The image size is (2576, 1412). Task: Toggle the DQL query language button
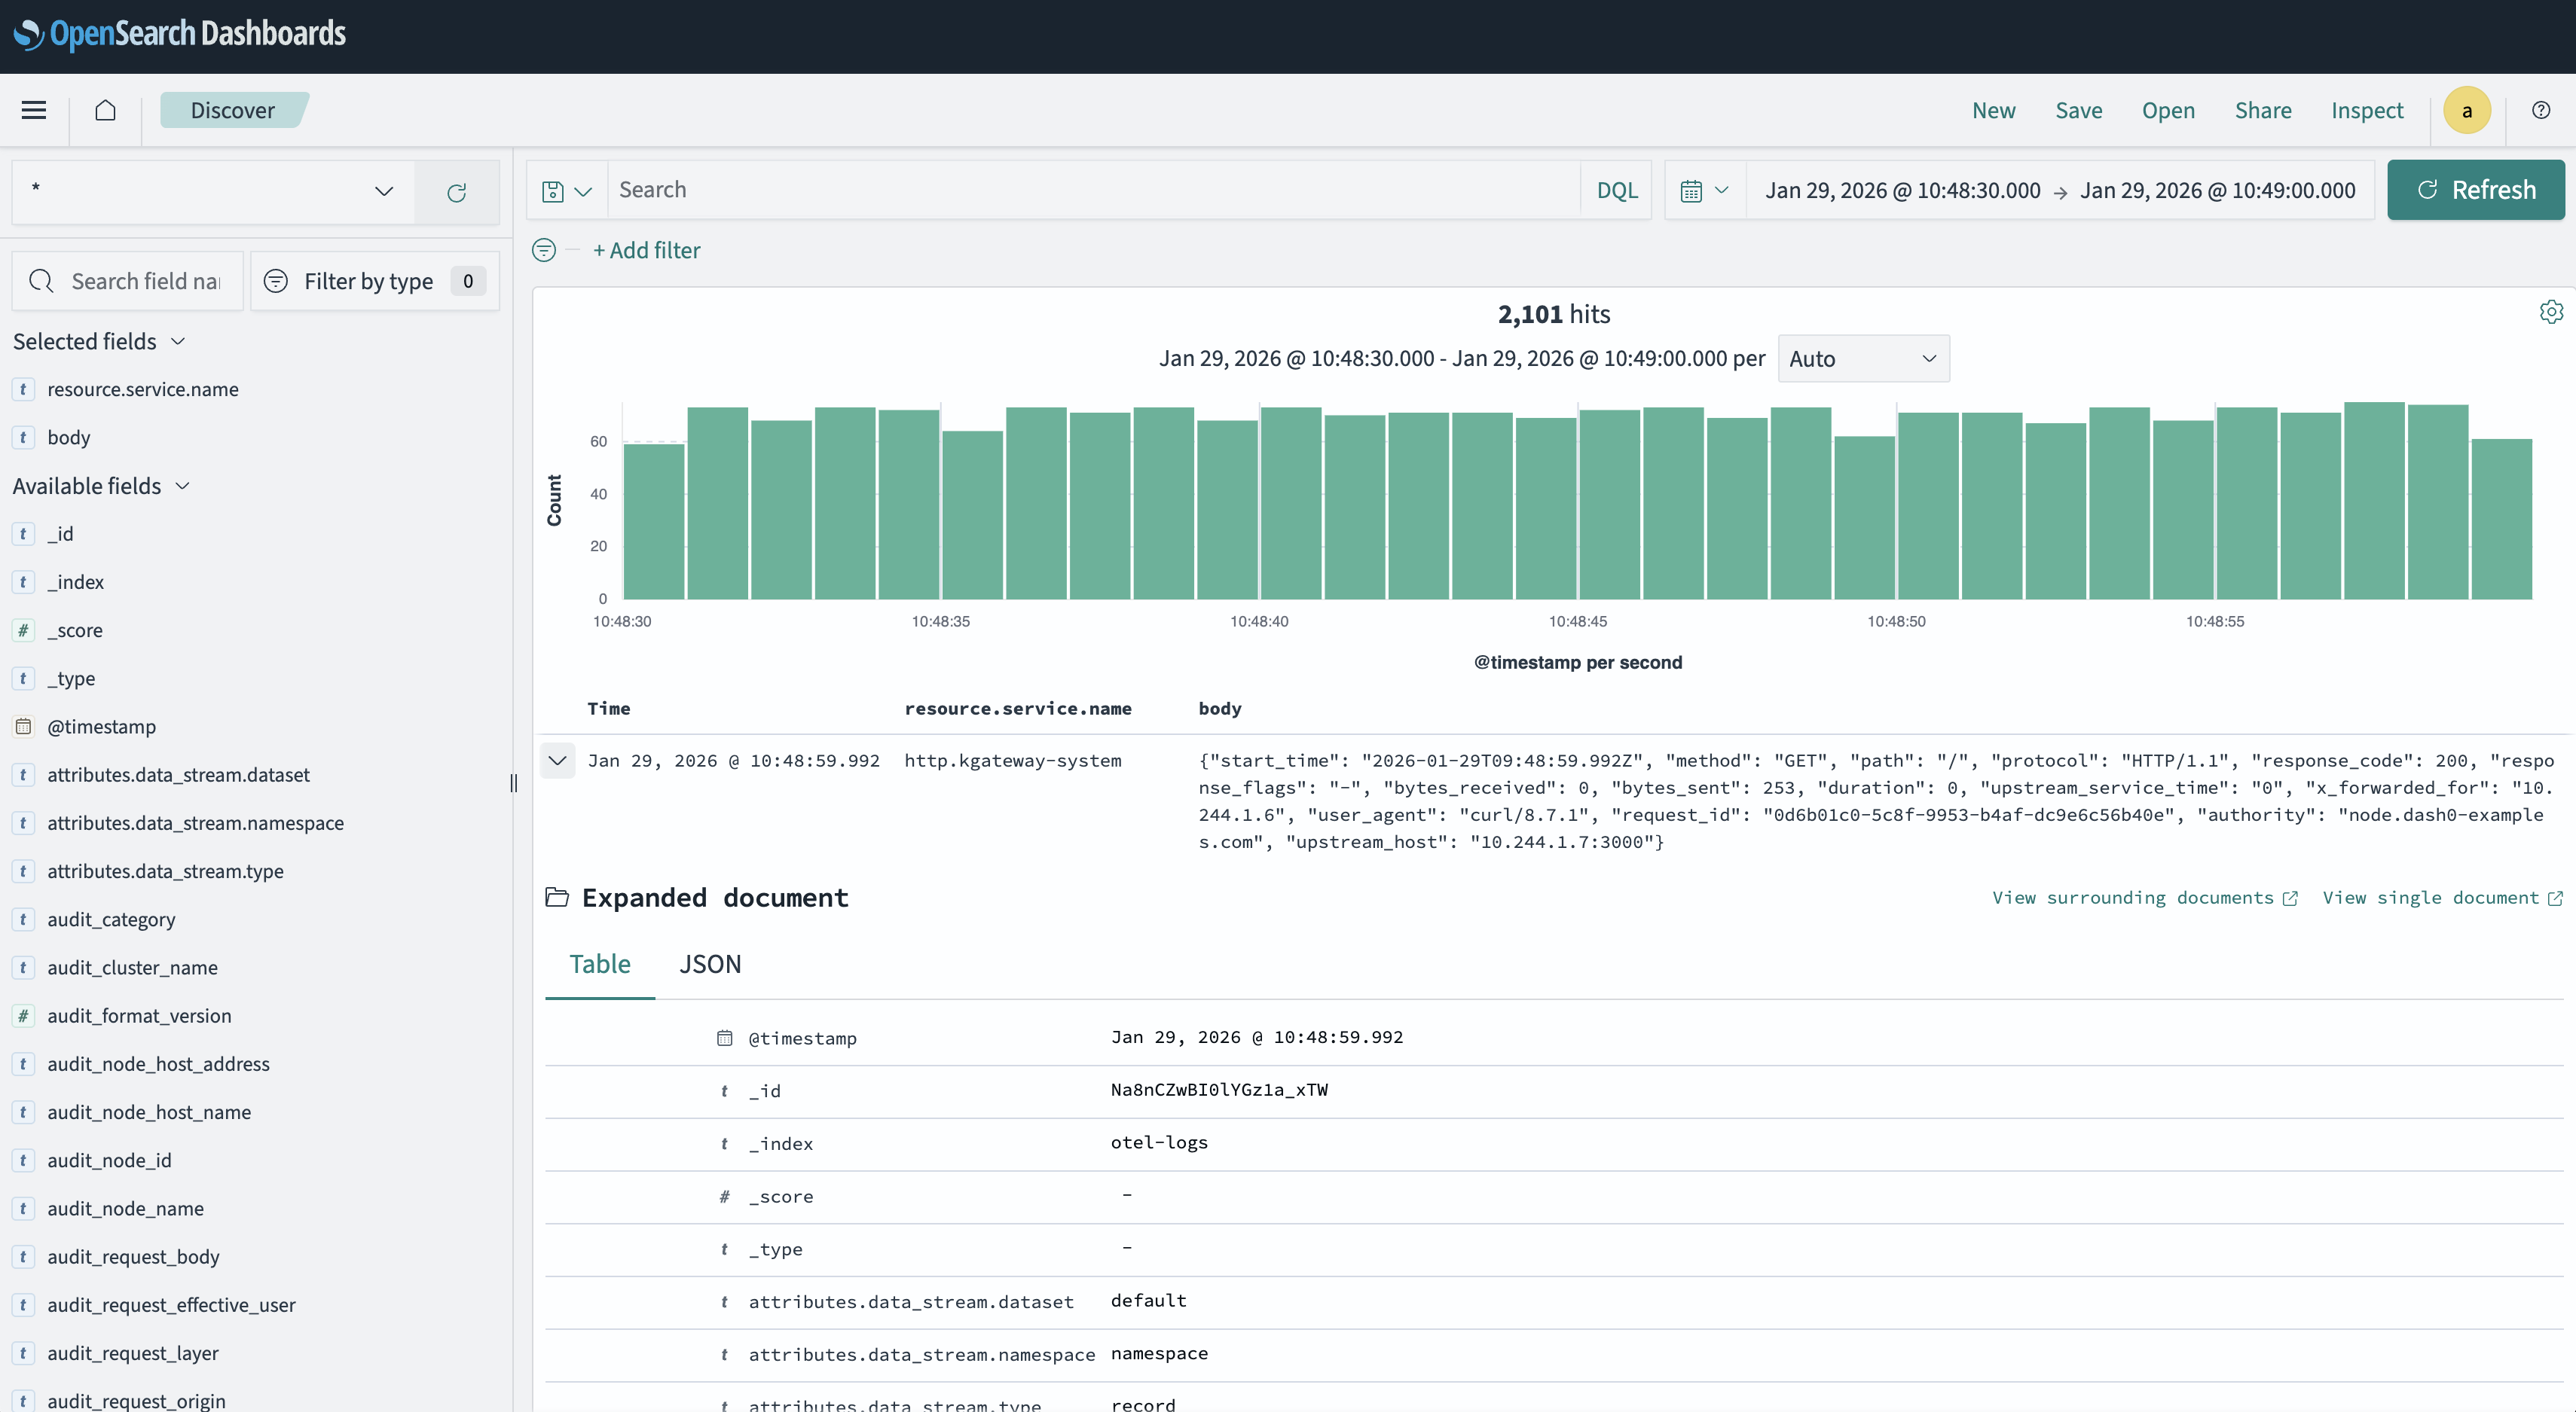pos(1616,190)
